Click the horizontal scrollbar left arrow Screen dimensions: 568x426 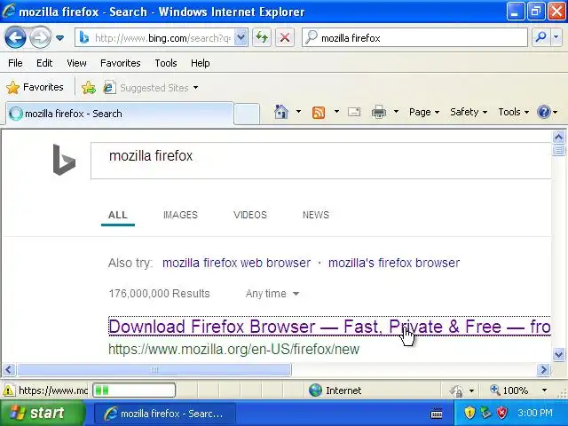coord(9,369)
